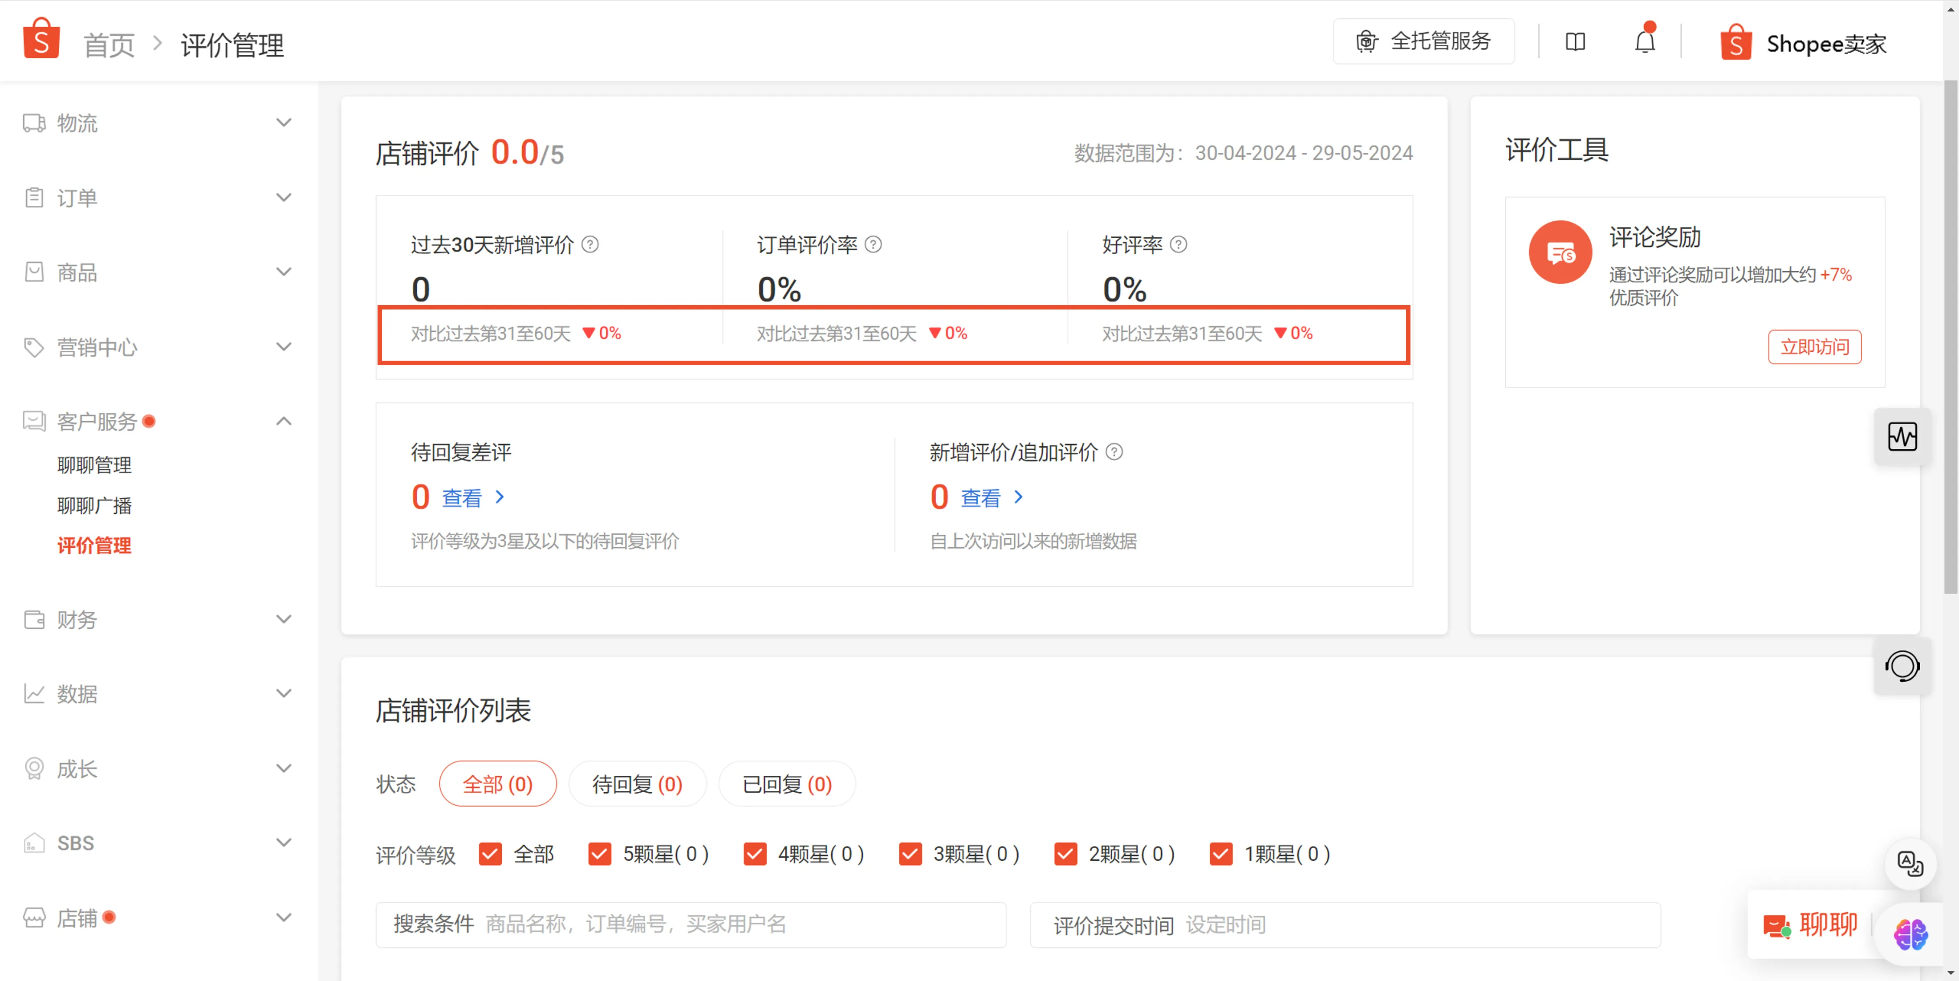Screen dimensions: 1959x981
Task: Switch to the 已回复 status tab
Action: pyautogui.click(x=786, y=783)
